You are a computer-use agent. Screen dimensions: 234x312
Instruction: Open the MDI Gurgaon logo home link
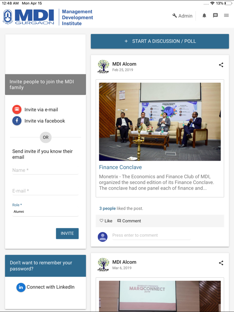(28, 17)
